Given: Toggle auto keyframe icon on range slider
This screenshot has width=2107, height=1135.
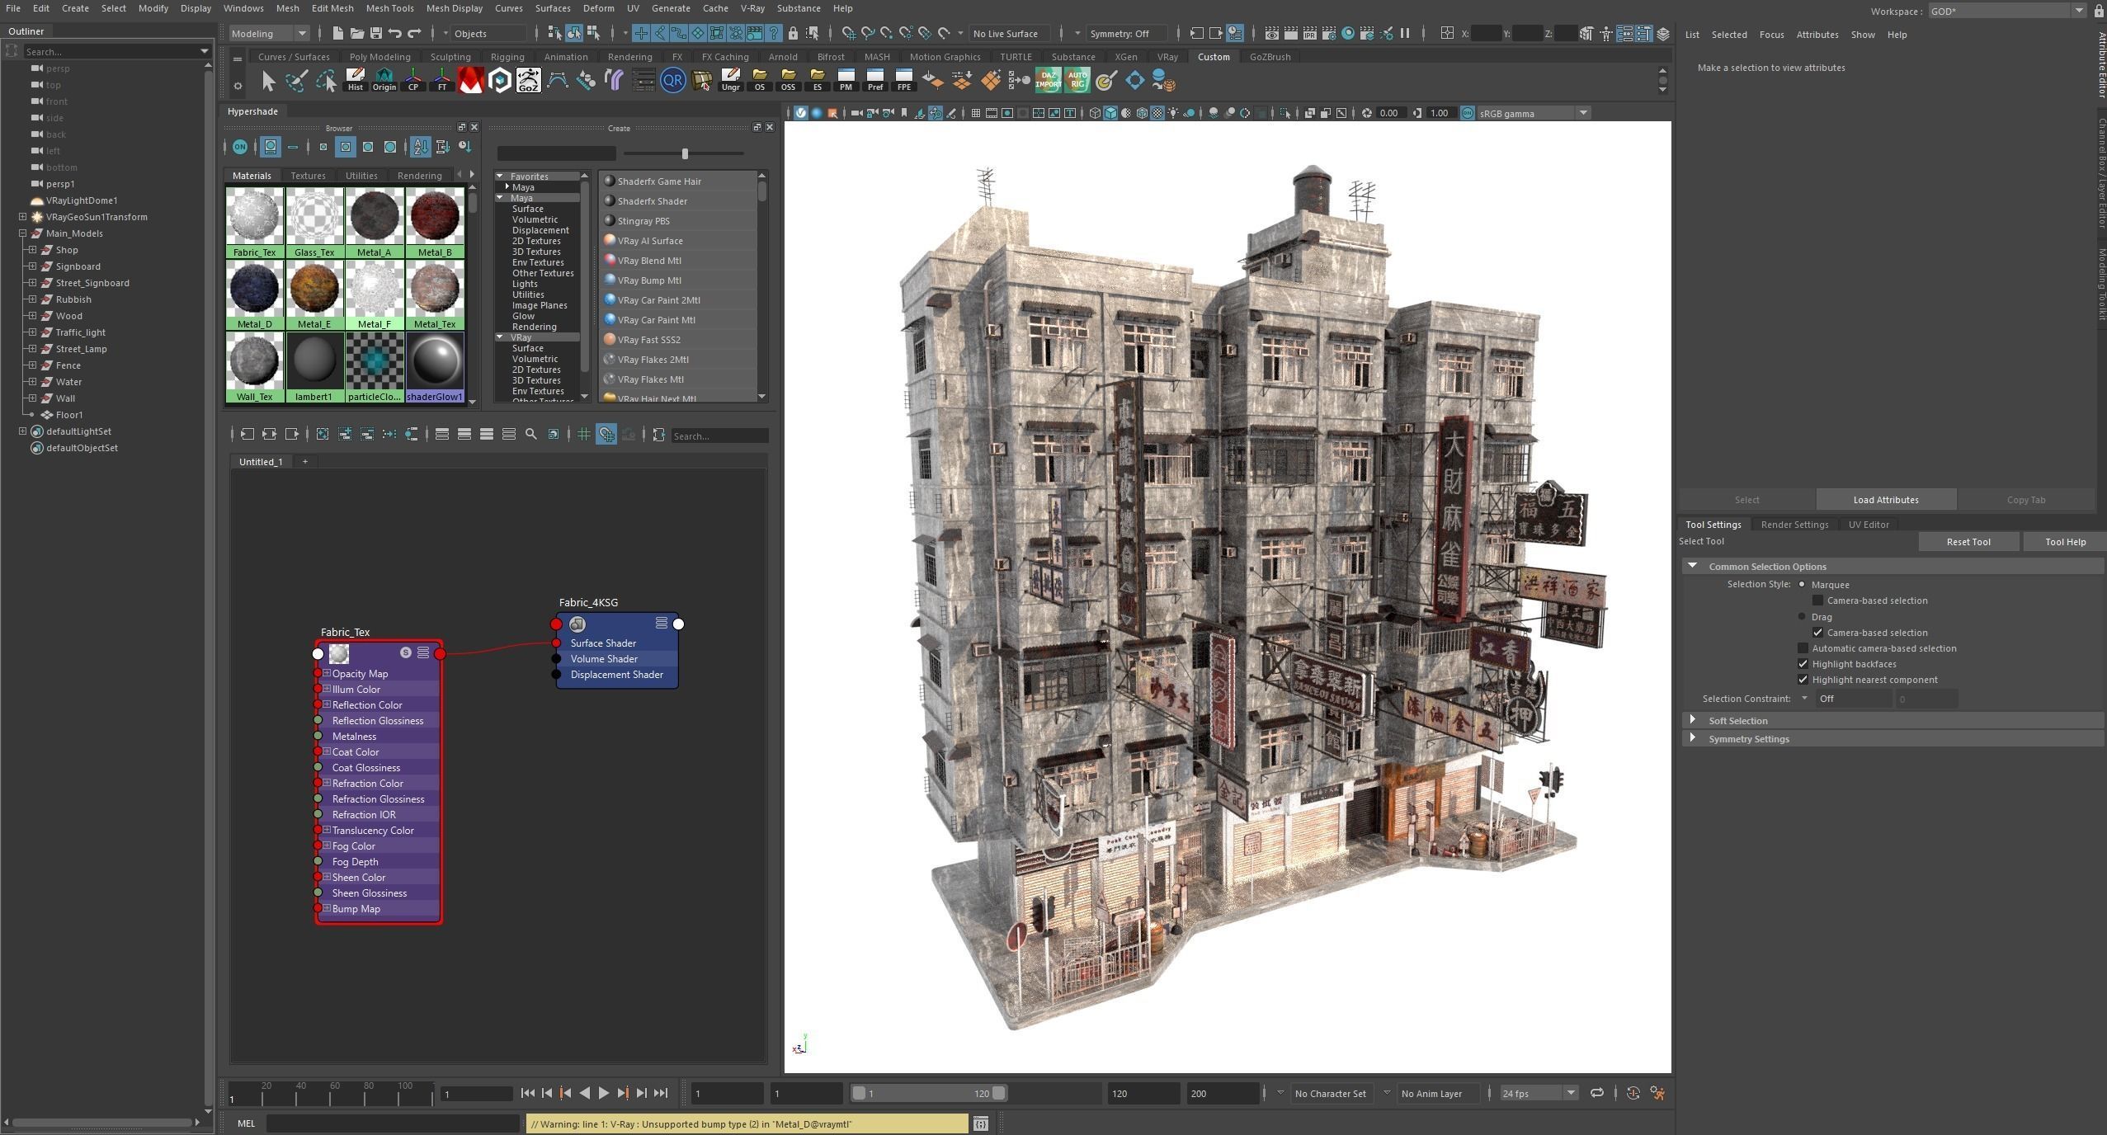Looking at the screenshot, I should pyautogui.click(x=1633, y=1093).
